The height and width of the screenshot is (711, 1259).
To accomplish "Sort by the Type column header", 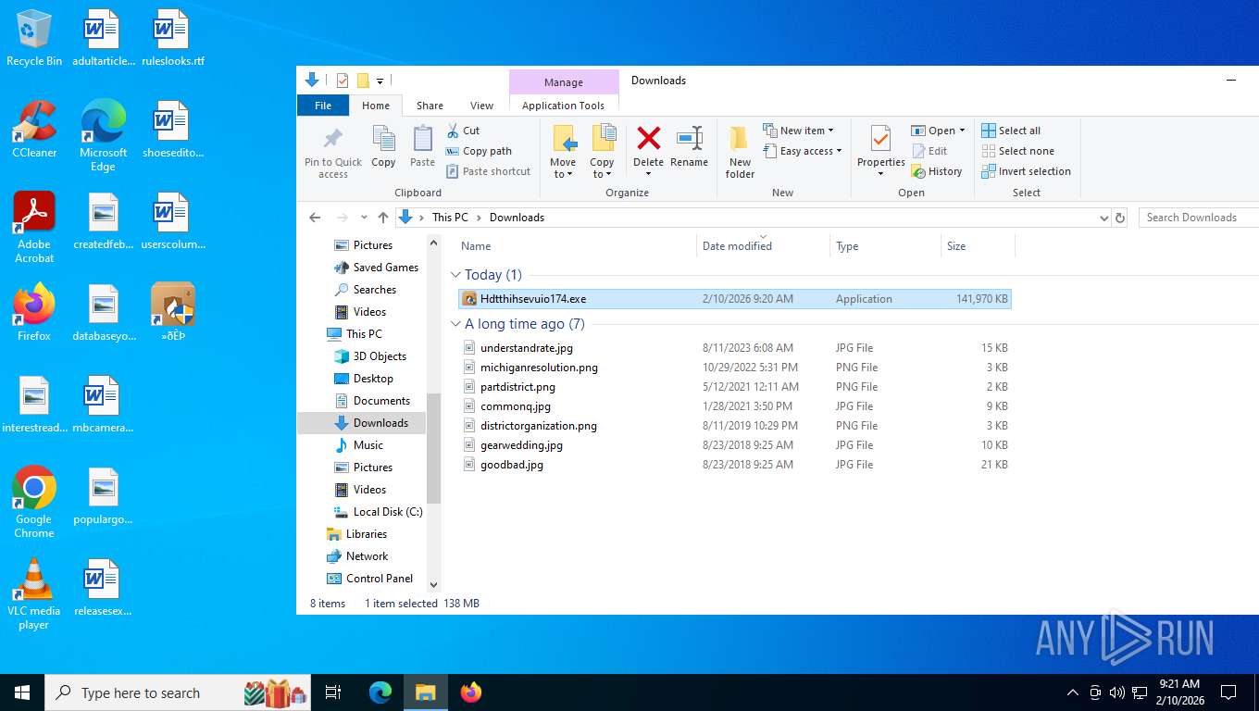I will (885, 246).
